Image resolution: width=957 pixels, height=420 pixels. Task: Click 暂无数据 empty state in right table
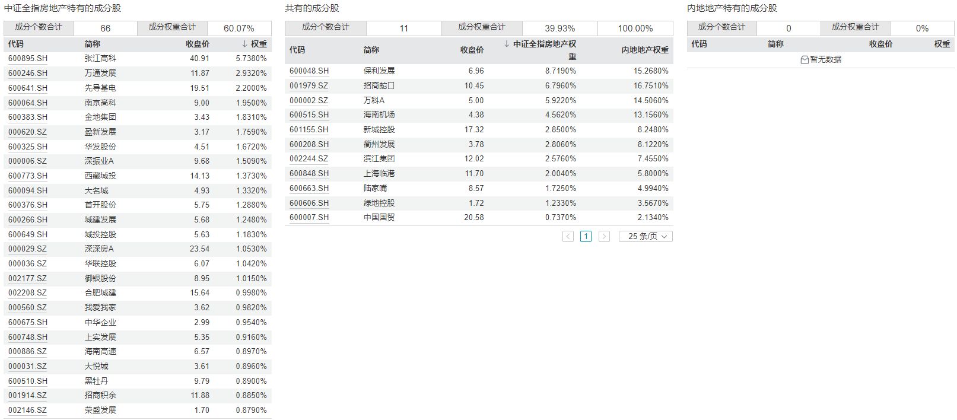[x=821, y=59]
